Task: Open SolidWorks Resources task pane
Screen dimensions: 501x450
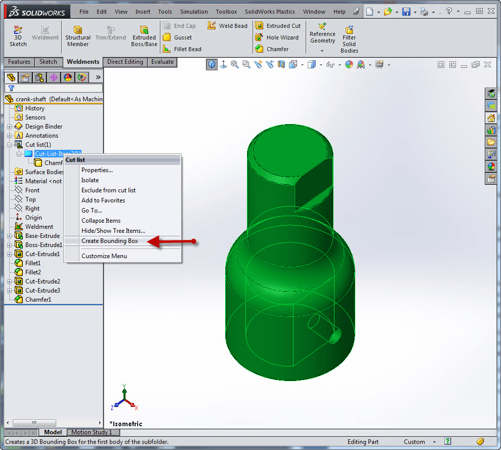Action: pyautogui.click(x=491, y=94)
